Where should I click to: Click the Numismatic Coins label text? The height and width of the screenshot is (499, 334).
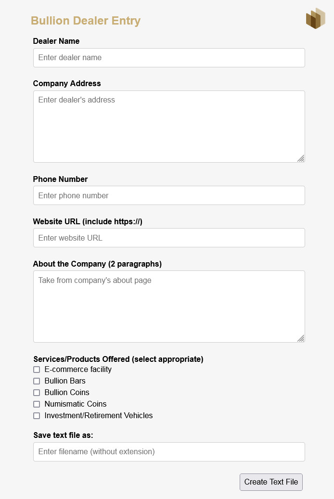pyautogui.click(x=76, y=404)
